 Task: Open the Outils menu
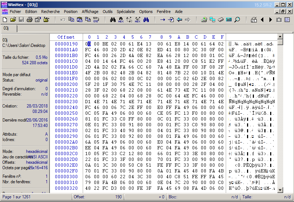108,12
